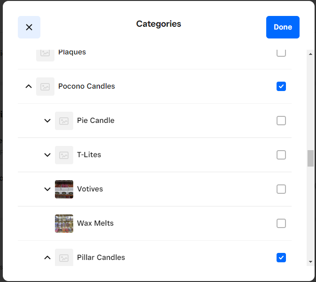Image resolution: width=316 pixels, height=282 pixels.
Task: Collapse the Pocono Candles category
Action: point(29,86)
